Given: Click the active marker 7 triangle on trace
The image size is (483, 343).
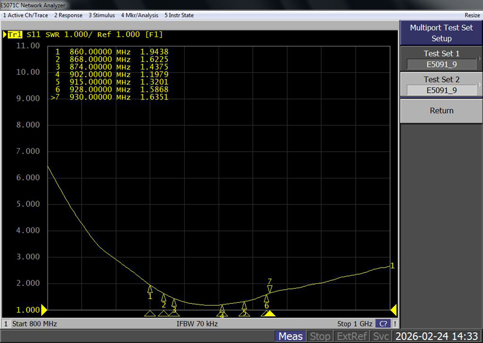Looking at the screenshot, I should 270,289.
